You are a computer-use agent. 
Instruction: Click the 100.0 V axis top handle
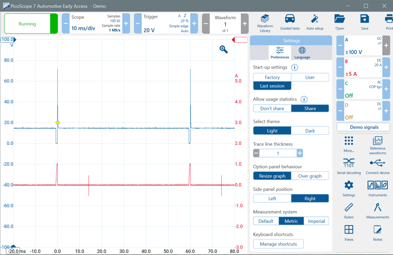9,40
